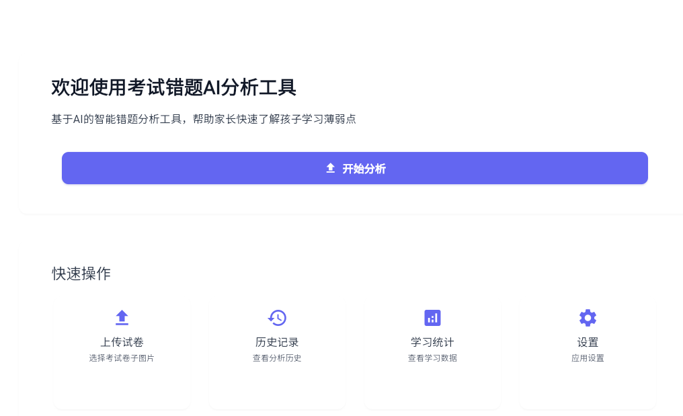The height and width of the screenshot is (416, 683).
Task: Click the 查看学习数据 caption
Action: [432, 358]
